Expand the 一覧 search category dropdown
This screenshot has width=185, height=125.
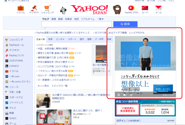coord(100,19)
